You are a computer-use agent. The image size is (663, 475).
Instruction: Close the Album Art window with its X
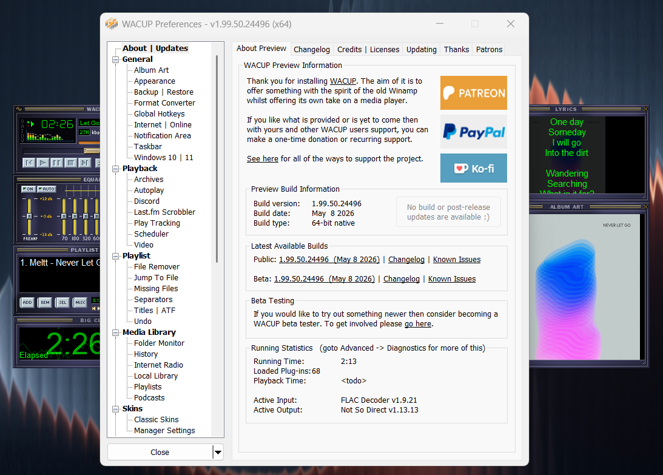pyautogui.click(x=645, y=207)
